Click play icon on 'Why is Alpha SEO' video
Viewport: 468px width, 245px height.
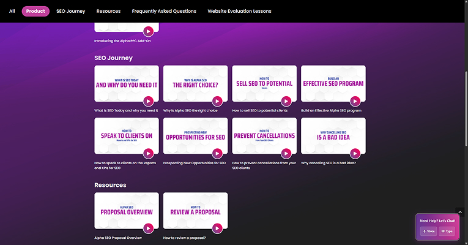coord(217,101)
